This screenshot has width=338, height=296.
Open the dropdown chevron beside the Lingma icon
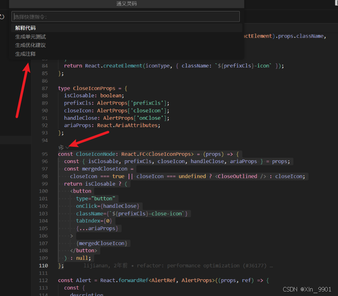(67, 148)
